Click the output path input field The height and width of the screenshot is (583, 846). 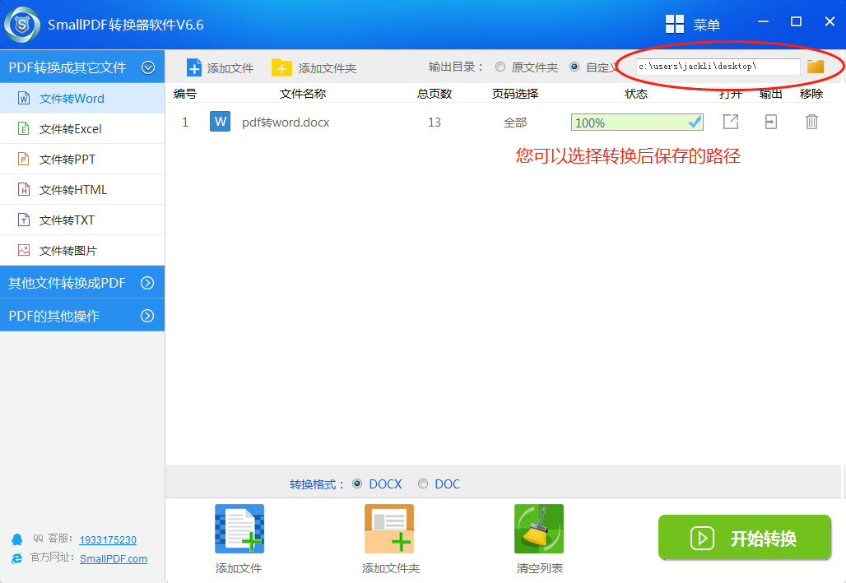pyautogui.click(x=718, y=67)
